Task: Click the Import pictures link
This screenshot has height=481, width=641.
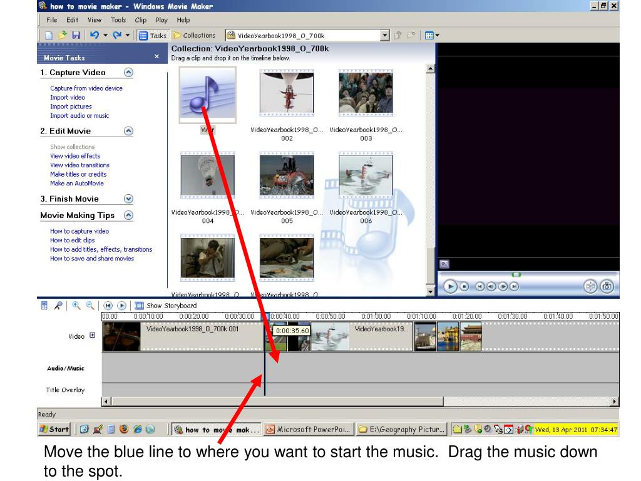Action: (x=71, y=106)
